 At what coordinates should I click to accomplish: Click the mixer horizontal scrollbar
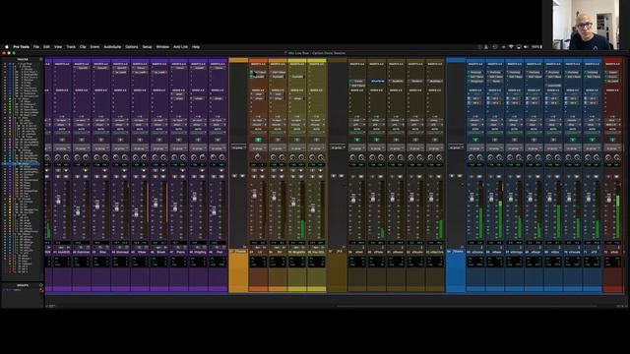click(466, 306)
